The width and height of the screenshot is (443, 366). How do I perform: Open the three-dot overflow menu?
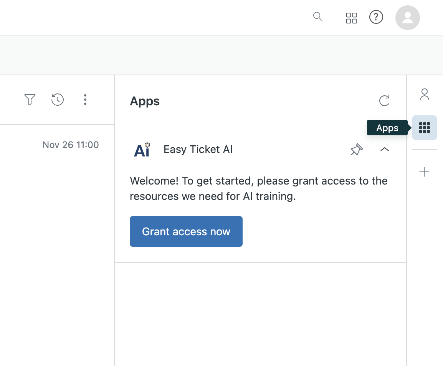click(x=85, y=100)
